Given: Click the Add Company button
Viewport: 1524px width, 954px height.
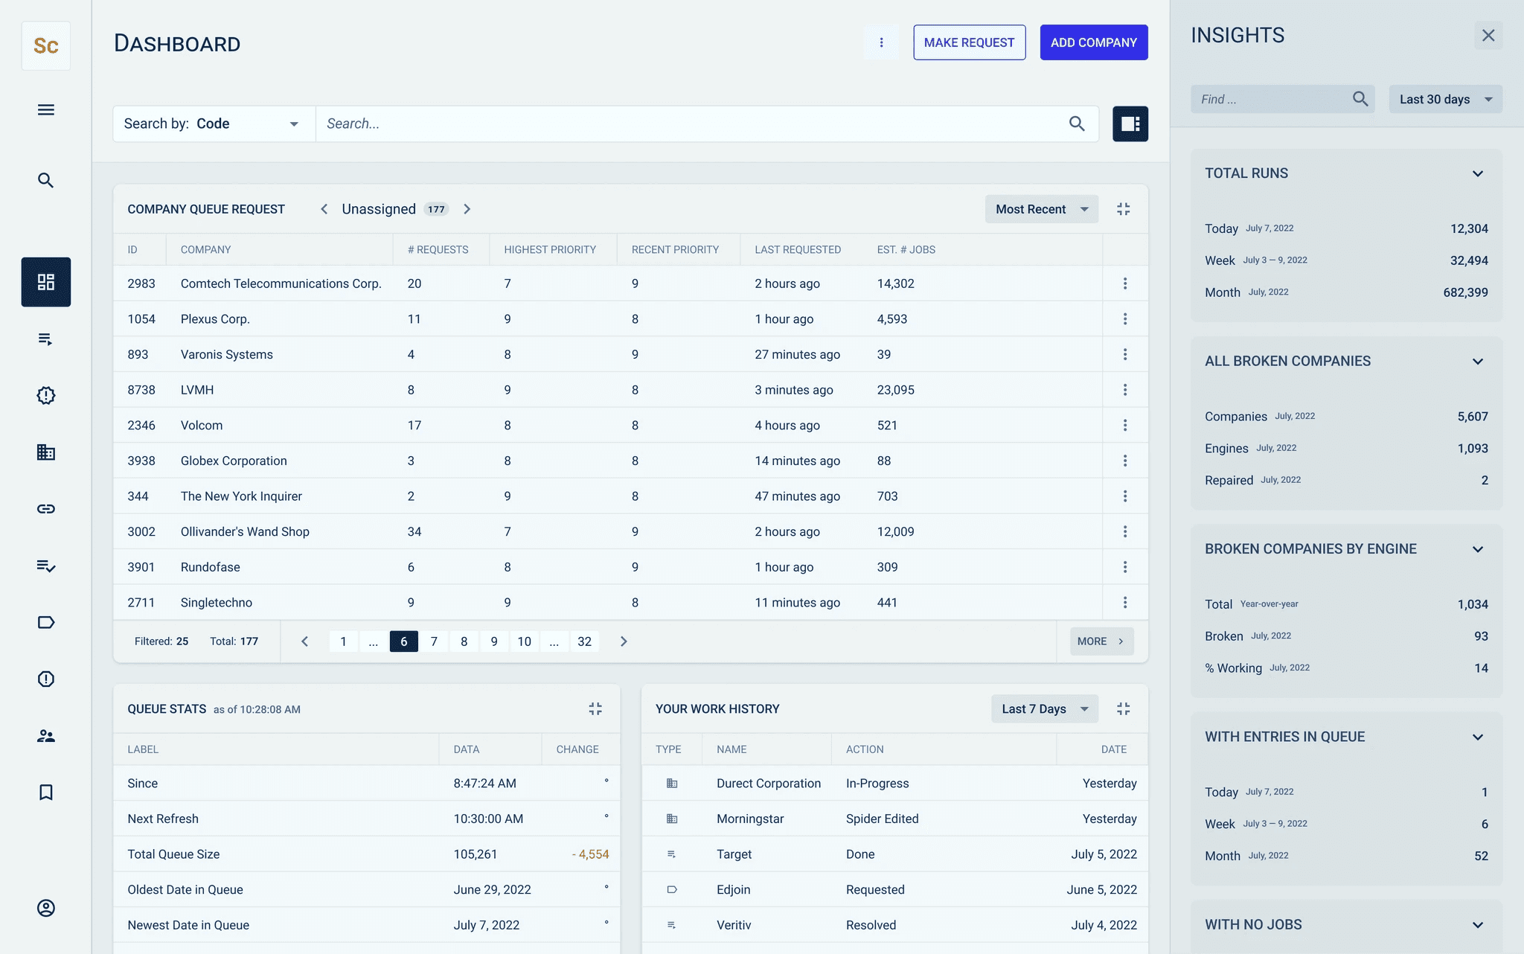Looking at the screenshot, I should point(1094,42).
